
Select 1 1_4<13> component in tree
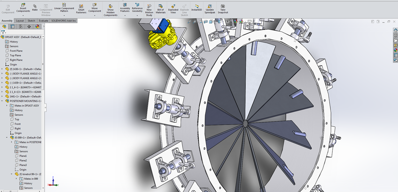tap(24, 92)
